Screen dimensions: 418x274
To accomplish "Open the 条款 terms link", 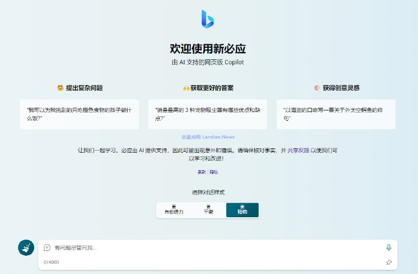I will coord(202,172).
